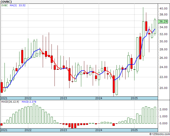Click 2022 on the MACD panel timeline

[28, 130]
